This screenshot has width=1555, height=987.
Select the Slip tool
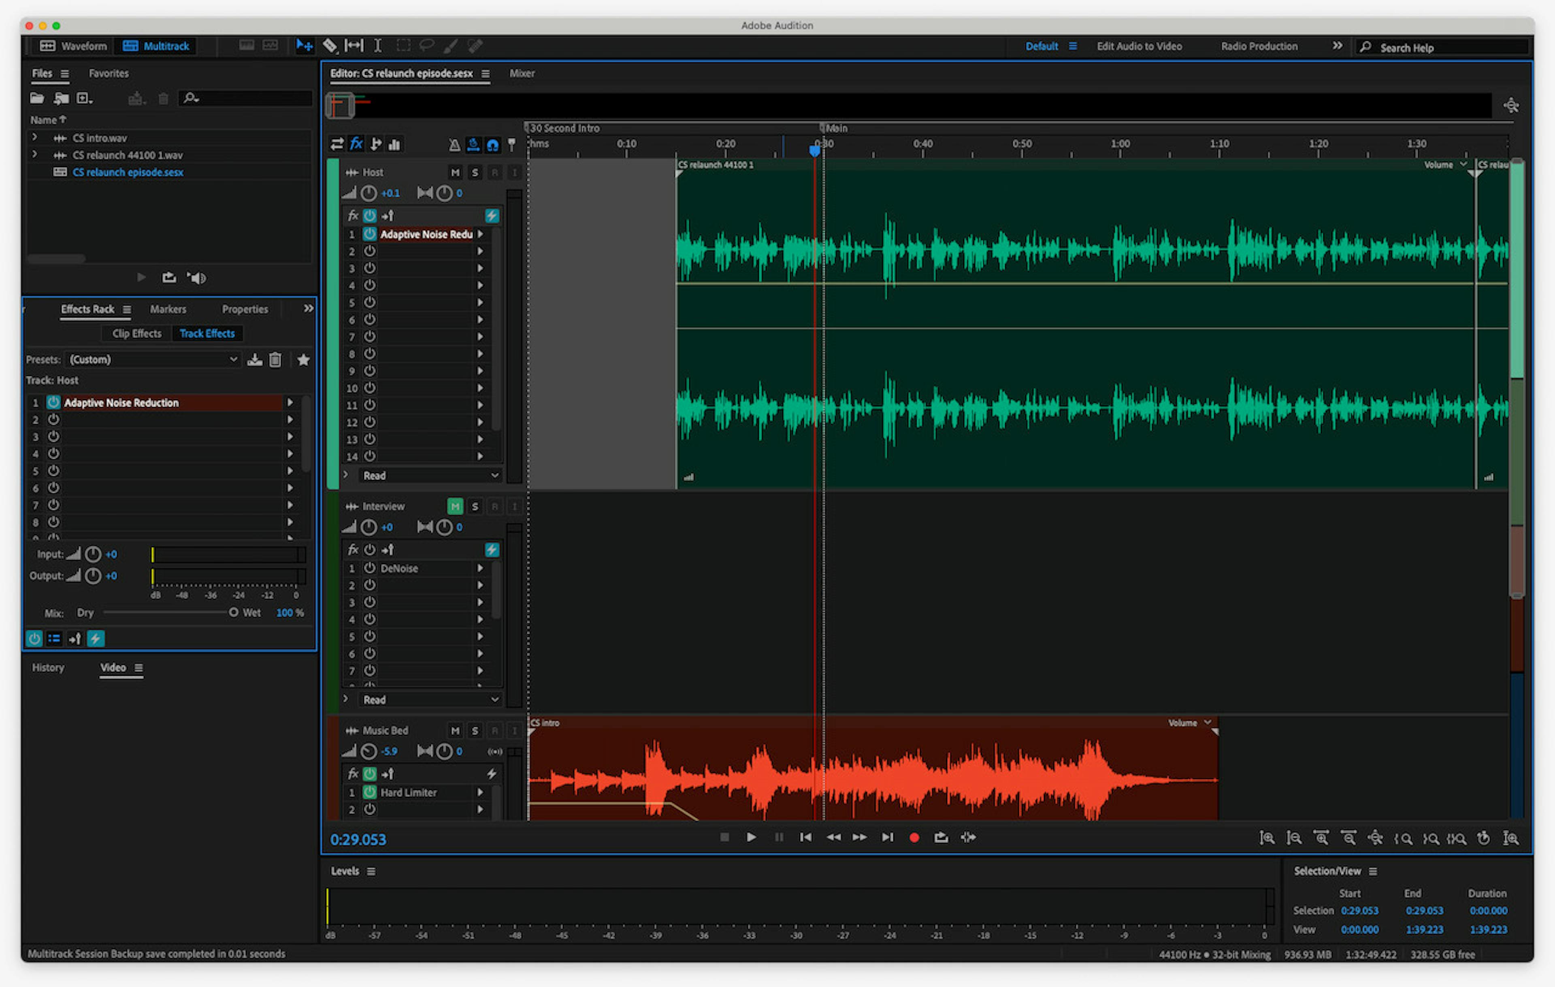[354, 46]
